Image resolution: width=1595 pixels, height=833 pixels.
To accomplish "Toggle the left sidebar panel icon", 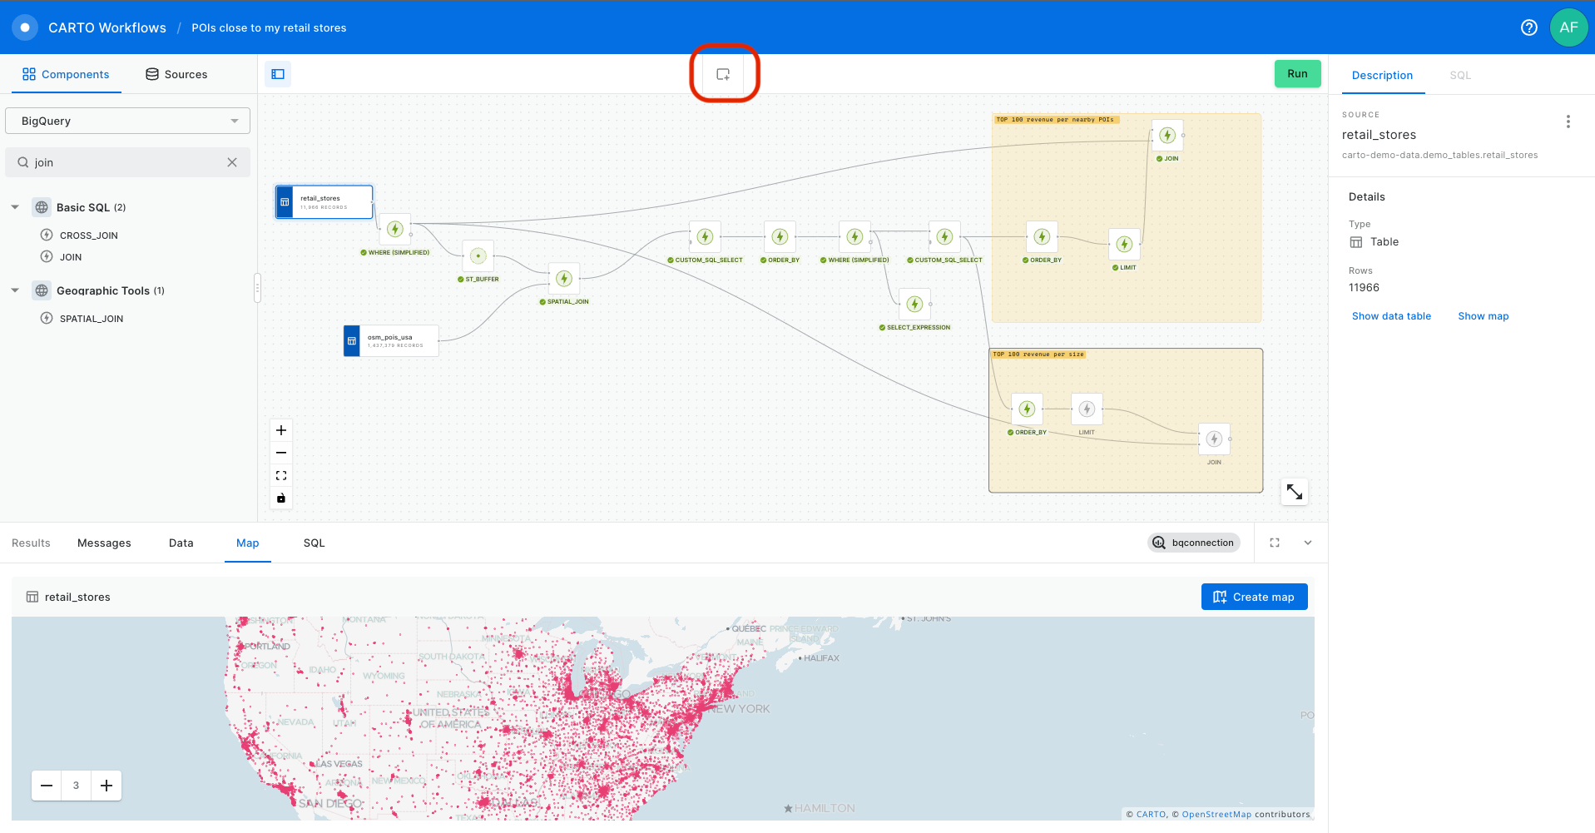I will 278,74.
